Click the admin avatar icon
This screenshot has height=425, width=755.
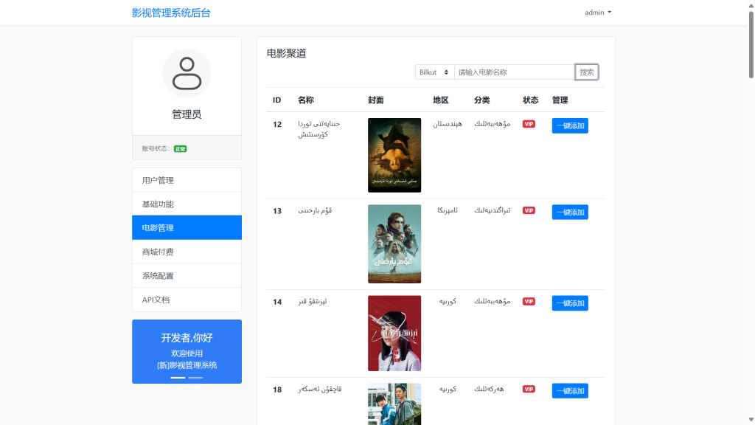coord(187,73)
